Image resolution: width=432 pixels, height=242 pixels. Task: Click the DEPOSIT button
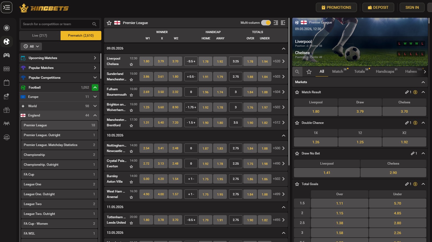pos(378,7)
